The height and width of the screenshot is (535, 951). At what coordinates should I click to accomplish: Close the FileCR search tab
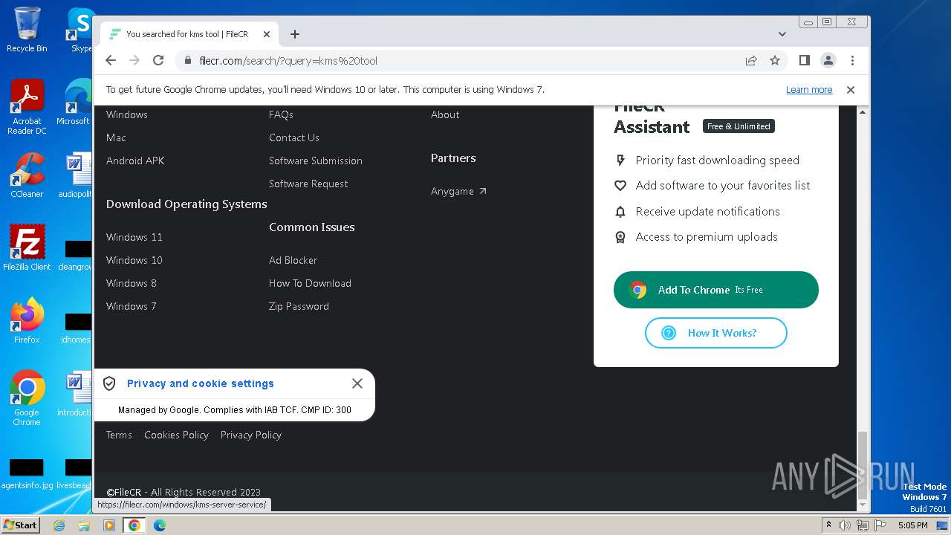point(267,34)
